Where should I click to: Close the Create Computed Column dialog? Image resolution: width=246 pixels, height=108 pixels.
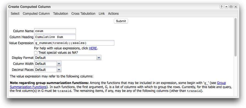click(x=236, y=7)
